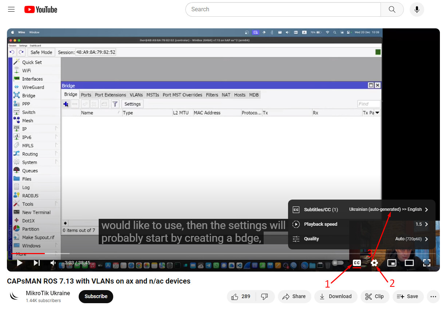Open MikroTik Ukraine channel name link
Screen dimensions: 445x309
pos(48,293)
